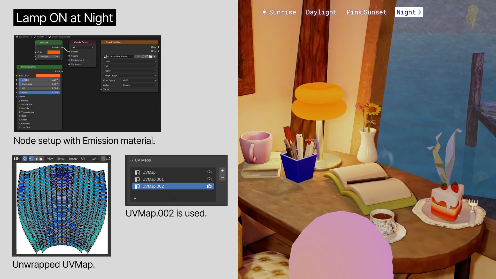Screen dimensions: 496x279
Task: Click the IOR value field
Action: [x=39, y=88]
